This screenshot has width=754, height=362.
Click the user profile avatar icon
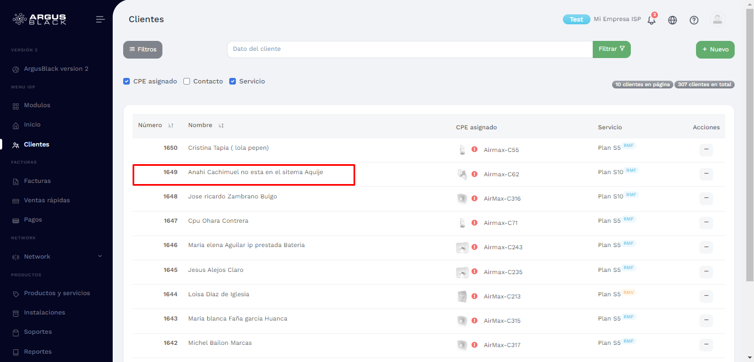point(717,20)
